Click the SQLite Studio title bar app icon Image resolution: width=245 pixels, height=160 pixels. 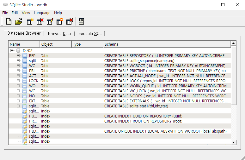[5, 5]
